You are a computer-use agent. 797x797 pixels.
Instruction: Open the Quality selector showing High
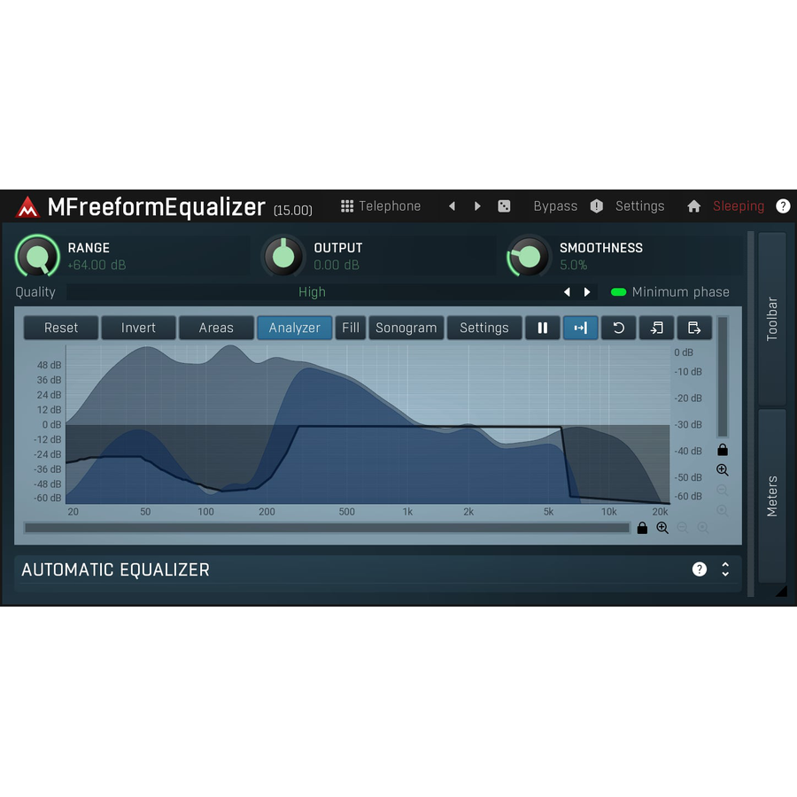tap(312, 291)
